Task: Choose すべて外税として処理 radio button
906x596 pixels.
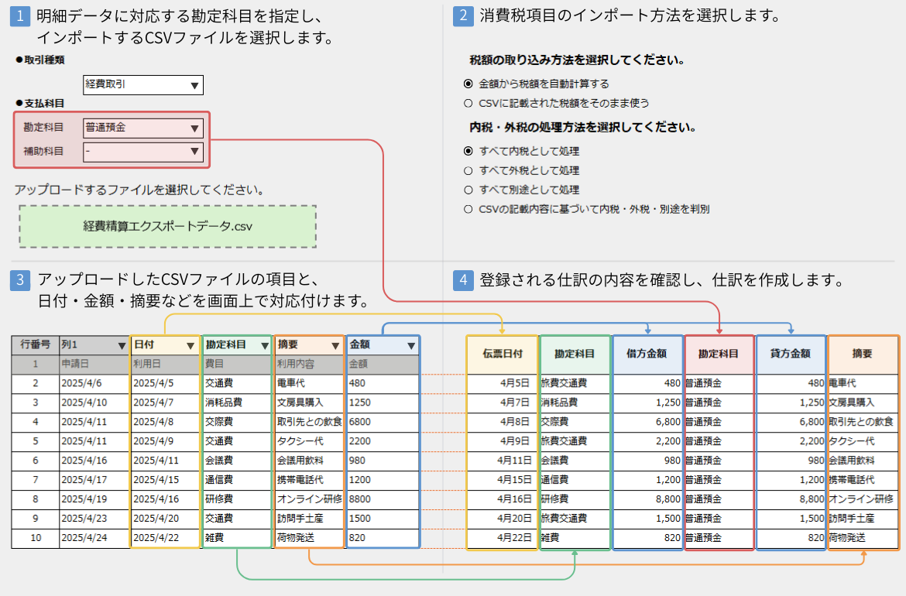Action: coord(468,170)
